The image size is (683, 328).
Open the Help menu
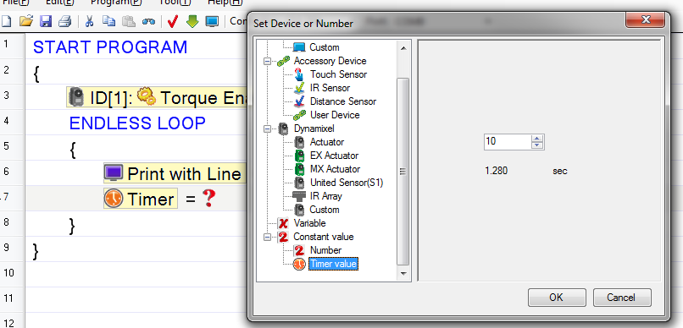tap(225, 2)
